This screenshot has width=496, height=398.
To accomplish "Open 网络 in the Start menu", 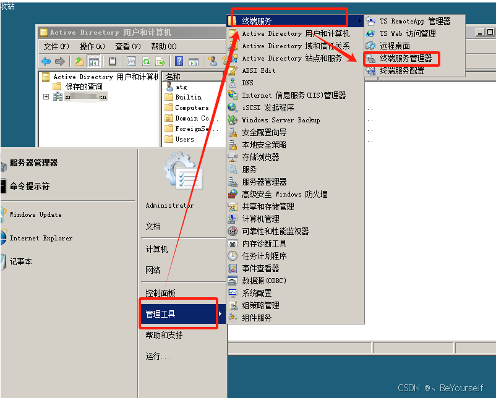I will point(153,270).
